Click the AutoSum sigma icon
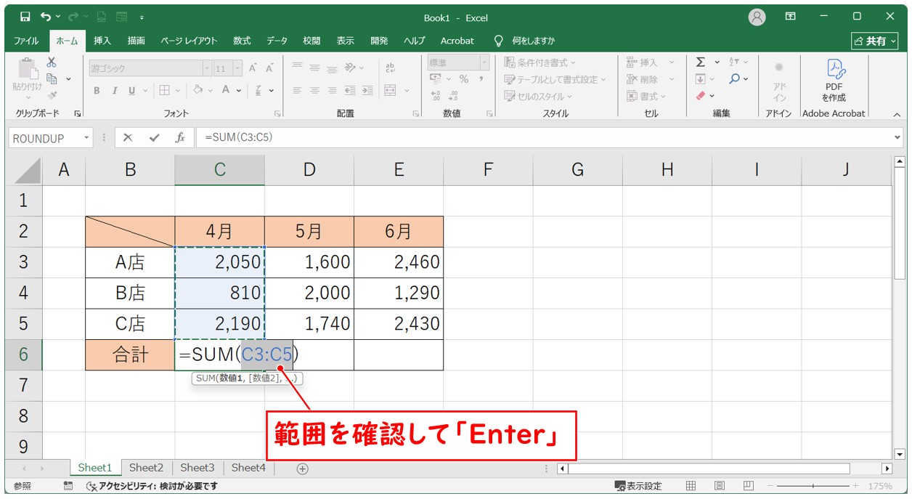The width and height of the screenshot is (912, 499). click(x=701, y=62)
